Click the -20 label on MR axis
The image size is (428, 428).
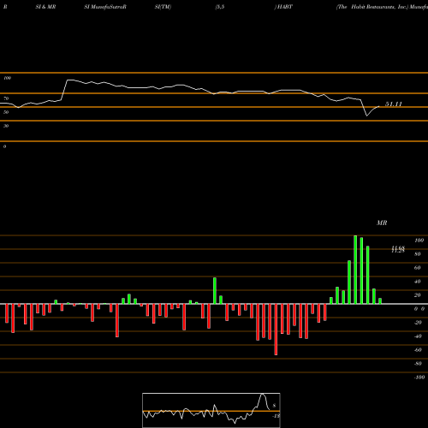tap(418, 323)
